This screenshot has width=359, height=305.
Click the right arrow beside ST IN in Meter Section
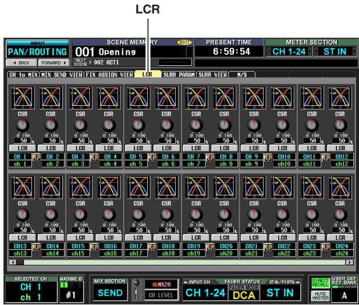[x=354, y=51]
